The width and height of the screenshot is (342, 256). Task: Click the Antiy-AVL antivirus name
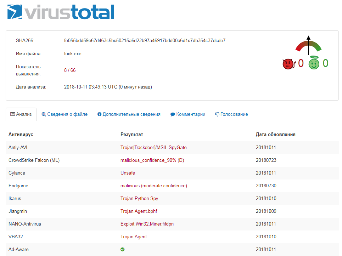18,148
